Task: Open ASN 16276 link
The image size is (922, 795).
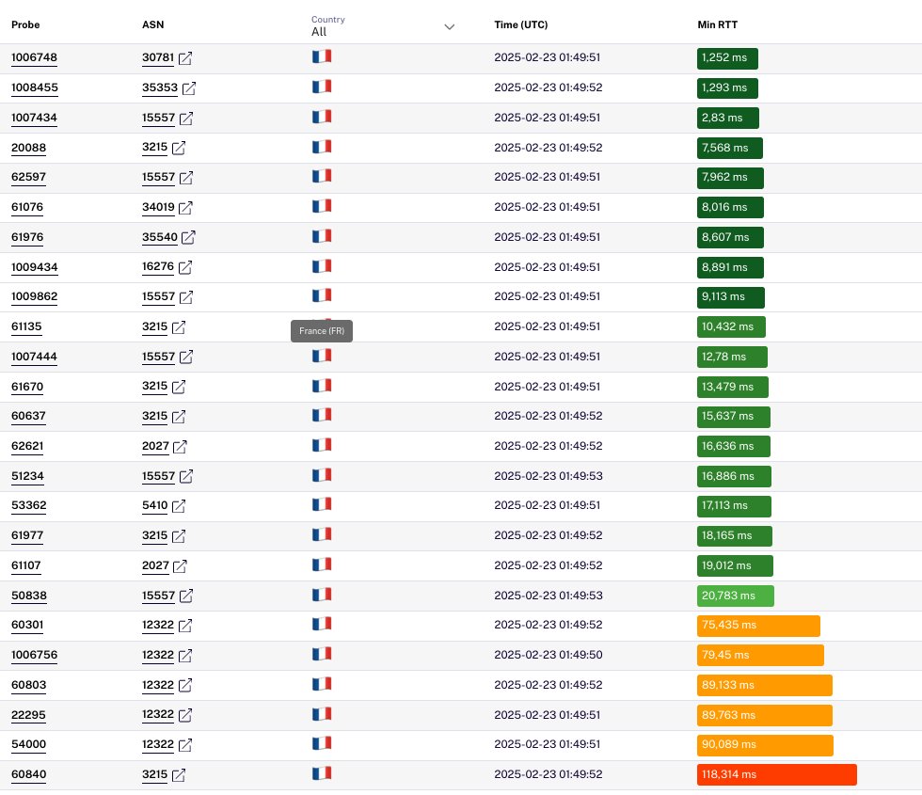Action: [x=158, y=266]
